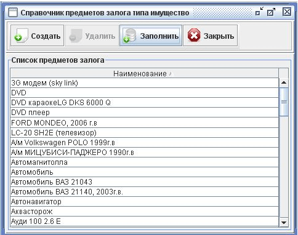Select row Аквасторож

[145, 212]
